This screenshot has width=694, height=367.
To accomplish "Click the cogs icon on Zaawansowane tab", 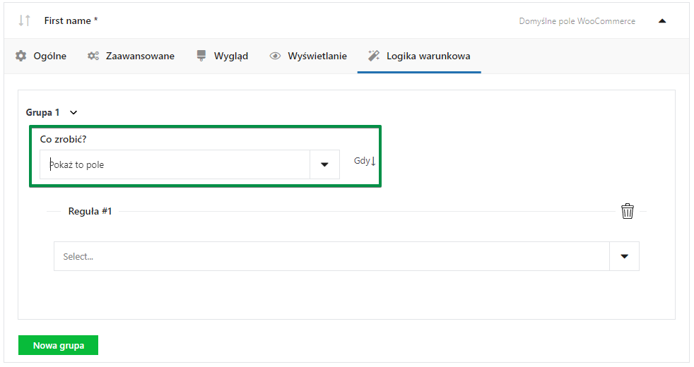I will pyautogui.click(x=93, y=56).
